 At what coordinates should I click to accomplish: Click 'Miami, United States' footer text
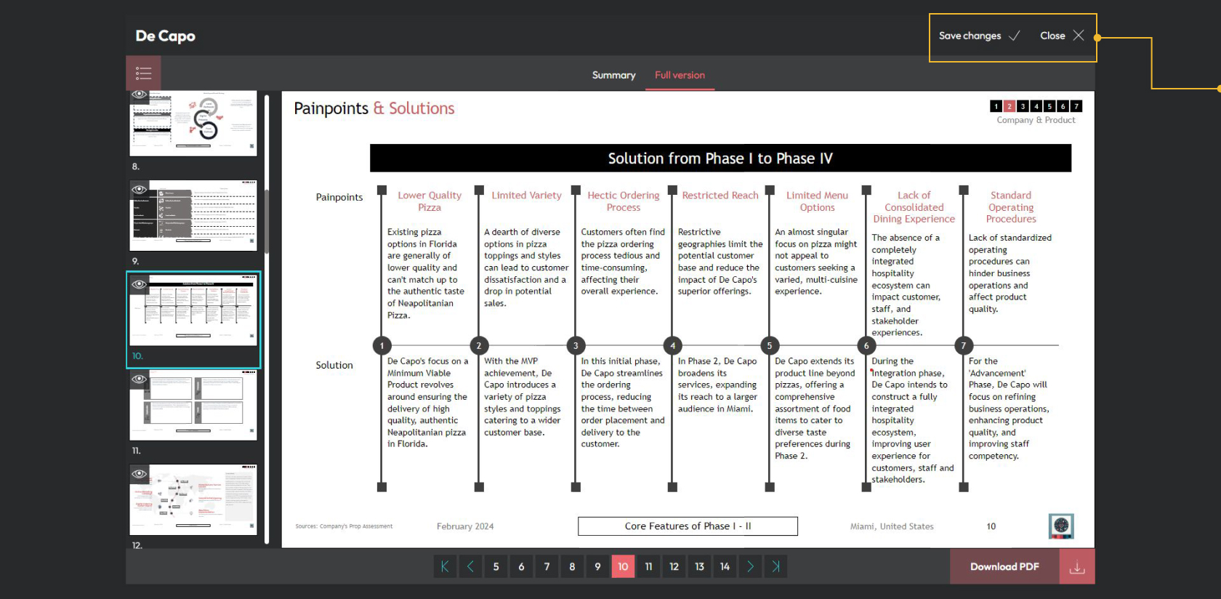(x=892, y=526)
